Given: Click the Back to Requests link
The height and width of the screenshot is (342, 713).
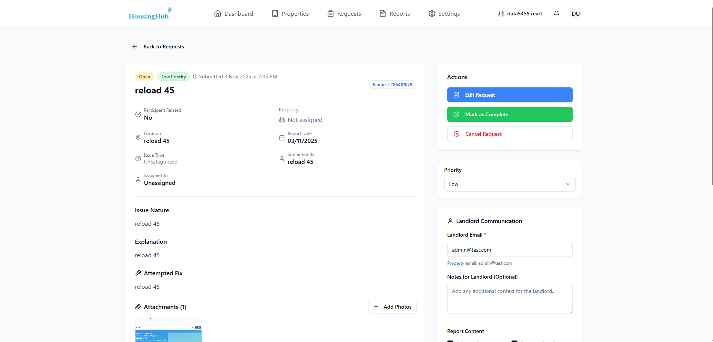Looking at the screenshot, I should click(163, 46).
